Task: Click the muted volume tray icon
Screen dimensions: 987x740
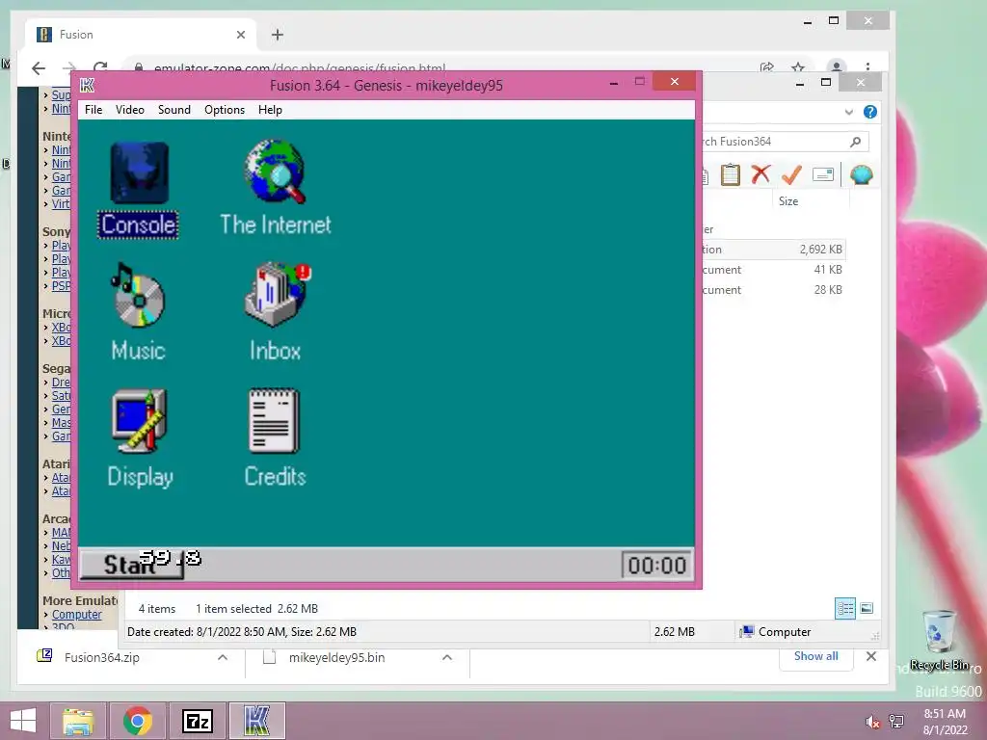Action: coord(872,722)
